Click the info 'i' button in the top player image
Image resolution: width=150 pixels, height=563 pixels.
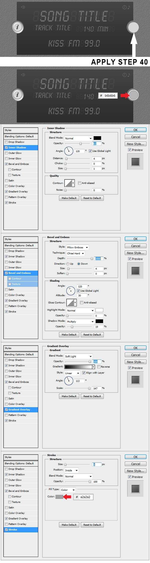point(17,27)
